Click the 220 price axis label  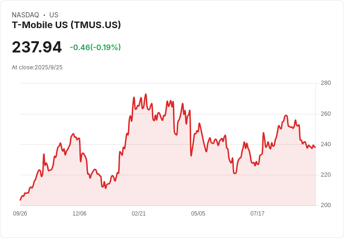[x=326, y=175]
